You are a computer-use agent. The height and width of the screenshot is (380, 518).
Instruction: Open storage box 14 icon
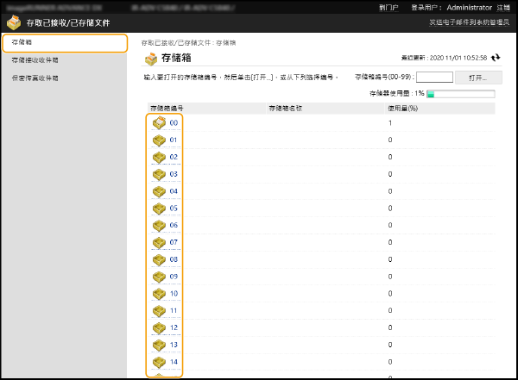tap(159, 362)
